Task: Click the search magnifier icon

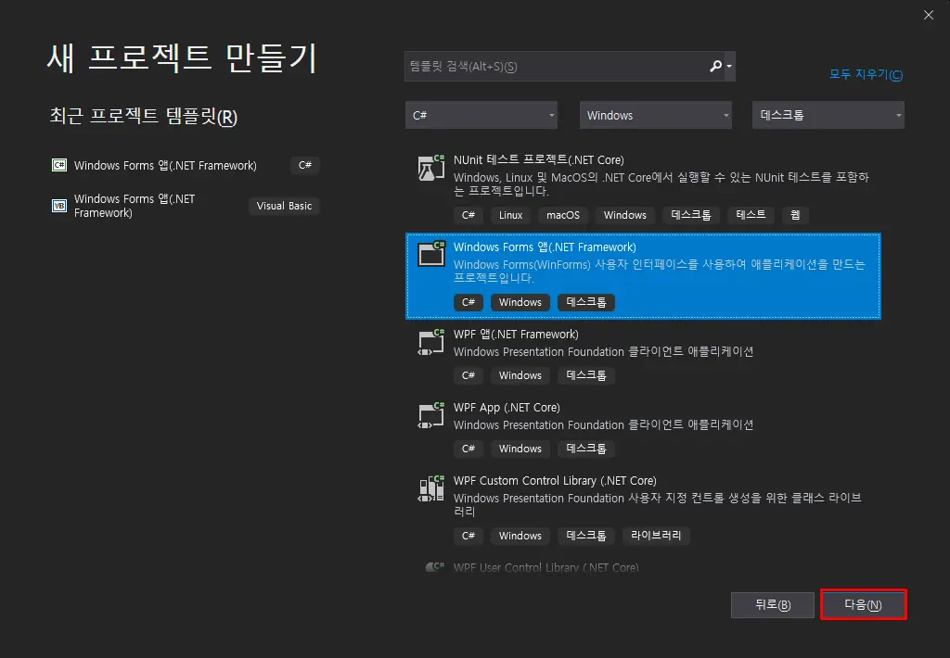Action: click(715, 66)
